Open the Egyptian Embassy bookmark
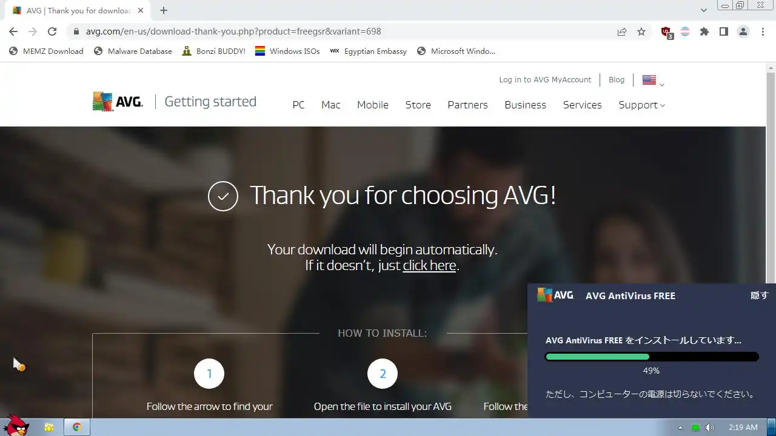Screen dimensions: 776x436 pos(368,51)
